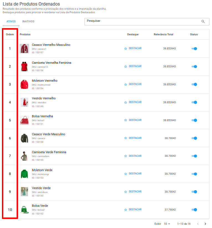Click the Destaque column header

coord(133,35)
